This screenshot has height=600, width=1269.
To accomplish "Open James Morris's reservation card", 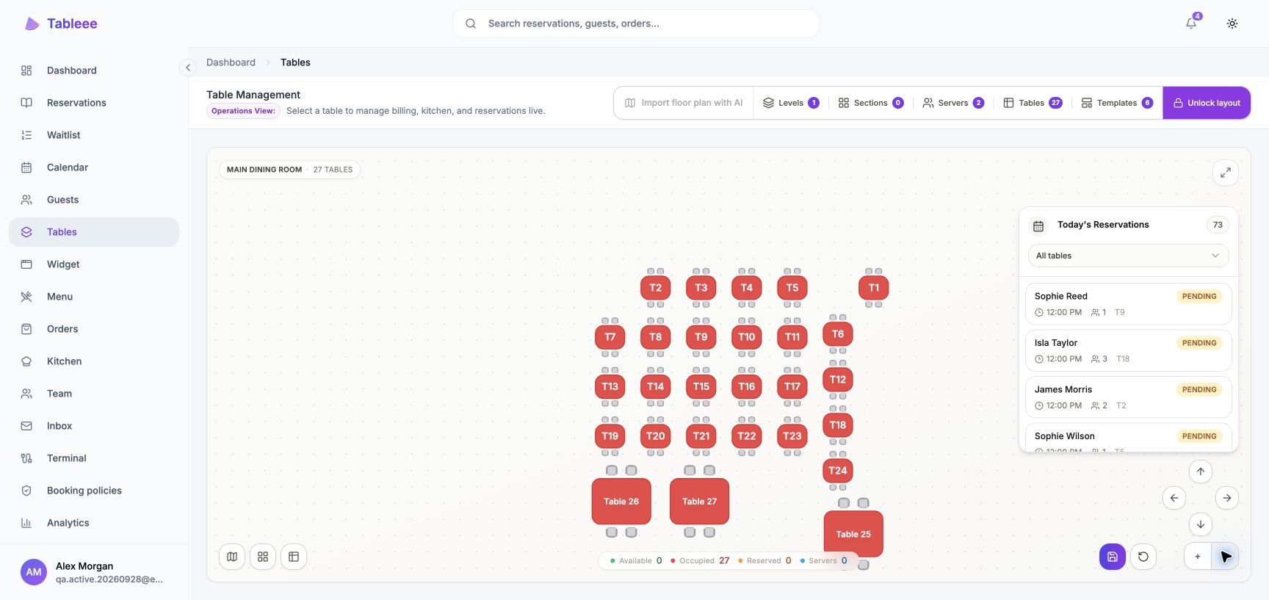I will (x=1128, y=397).
